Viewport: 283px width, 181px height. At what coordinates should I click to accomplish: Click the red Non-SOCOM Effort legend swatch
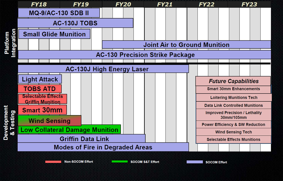coord(53,162)
